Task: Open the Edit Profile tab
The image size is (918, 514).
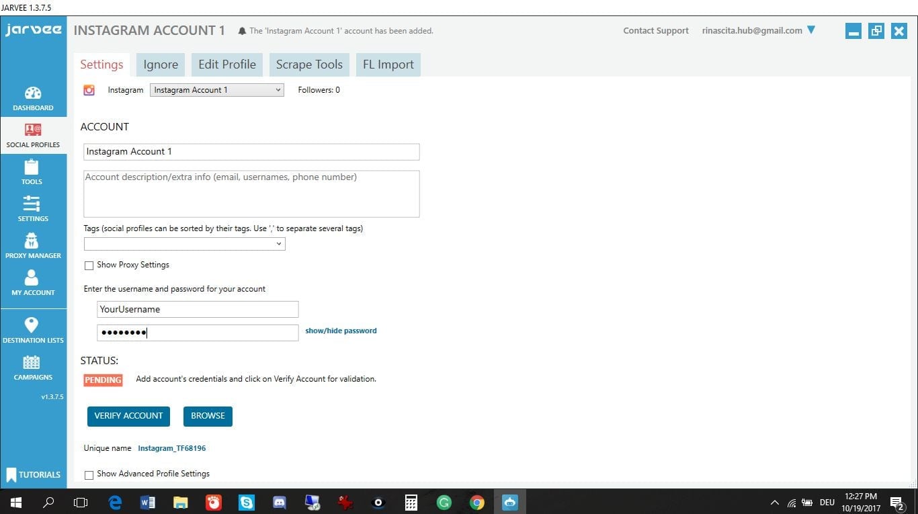Action: tap(227, 65)
